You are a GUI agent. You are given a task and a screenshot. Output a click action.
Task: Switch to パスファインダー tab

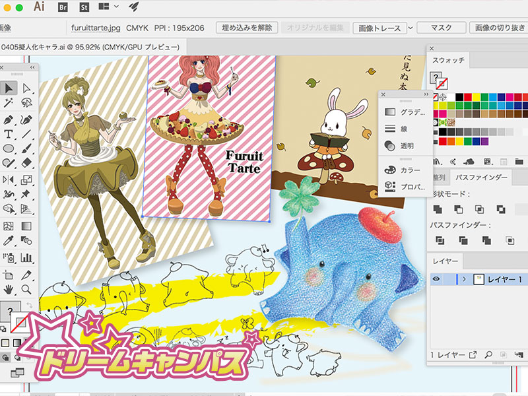click(481, 178)
